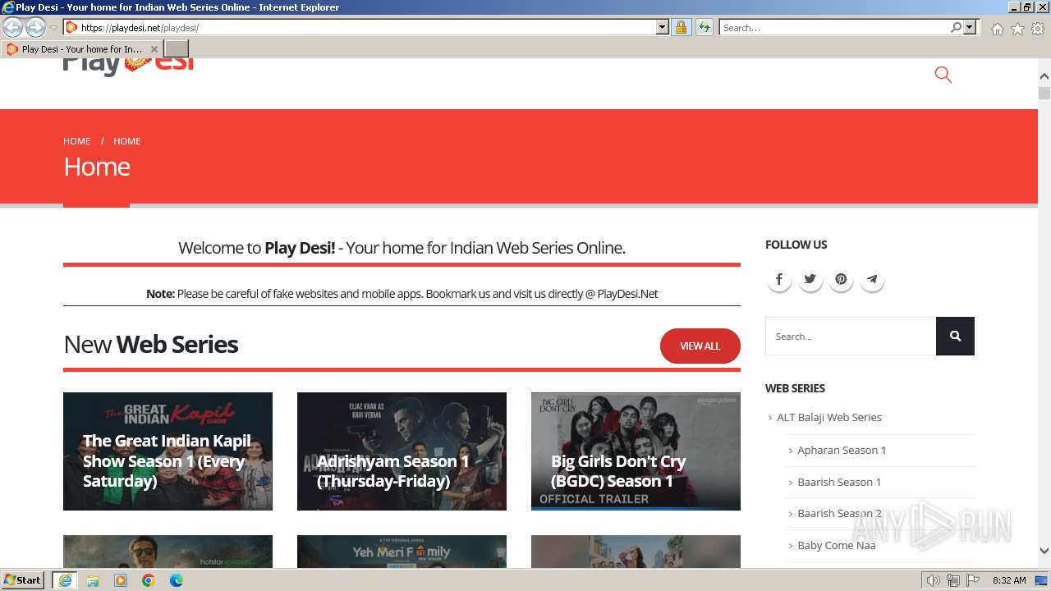This screenshot has height=591, width=1051.
Task: Open the Pinterest follow icon
Action: pyautogui.click(x=841, y=279)
